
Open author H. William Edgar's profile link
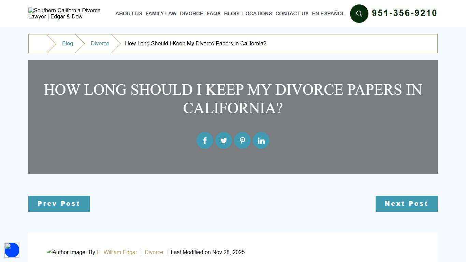pyautogui.click(x=117, y=252)
